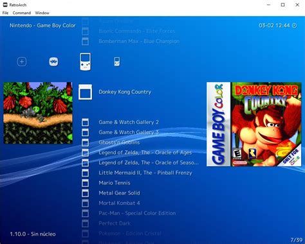Select Legend of Zelda Oracle of Seasons
The height and width of the screenshot is (244, 305).
[149, 162]
